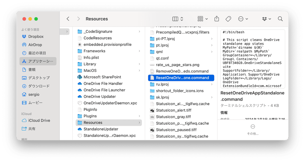Select OneDrive File Handler app
Image resolution: width=305 pixels, height=162 pixels.
point(109,84)
